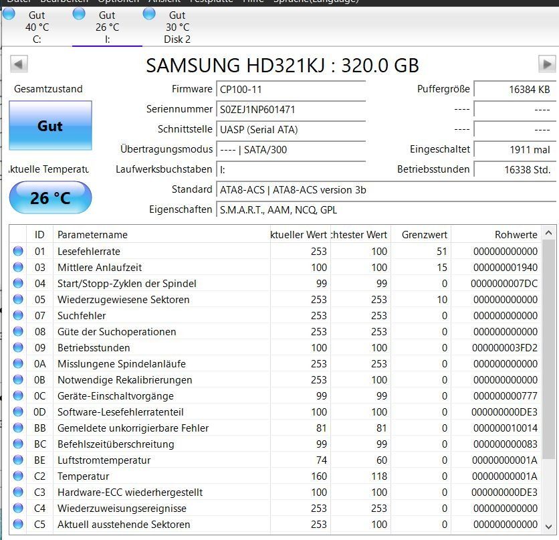Select the Start/Stopp-Zyklen der Spindel row text
Image resolution: width=559 pixels, height=540 pixels.
coord(127,284)
